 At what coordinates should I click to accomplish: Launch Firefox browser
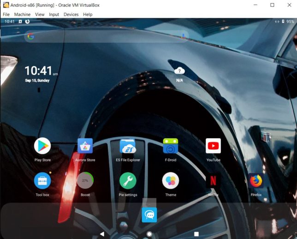point(256,181)
